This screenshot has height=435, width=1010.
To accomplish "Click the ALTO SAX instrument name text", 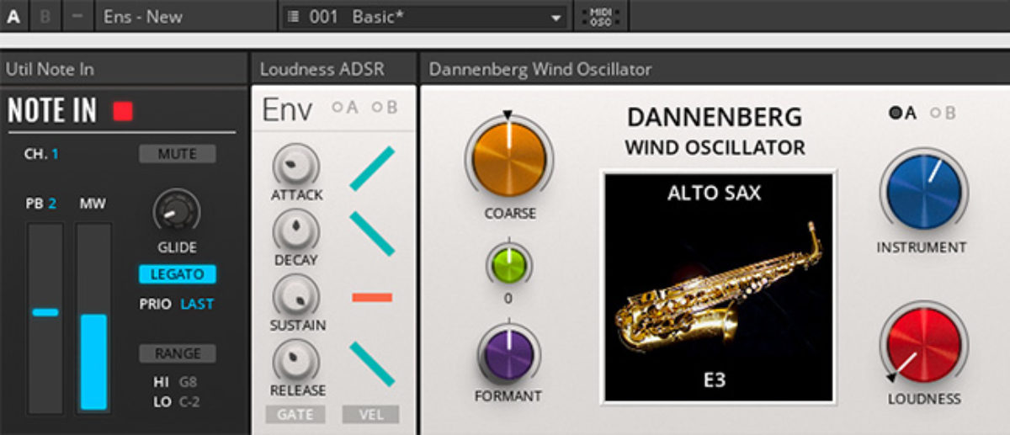I will click(x=715, y=193).
